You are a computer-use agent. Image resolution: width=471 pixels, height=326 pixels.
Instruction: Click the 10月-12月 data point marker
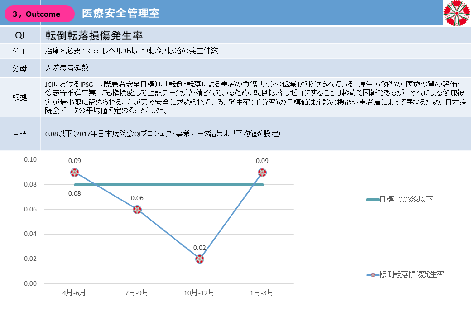[200, 259]
